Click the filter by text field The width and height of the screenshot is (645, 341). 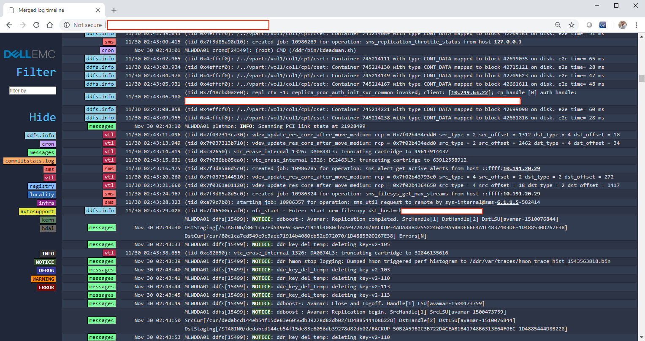pos(33,91)
